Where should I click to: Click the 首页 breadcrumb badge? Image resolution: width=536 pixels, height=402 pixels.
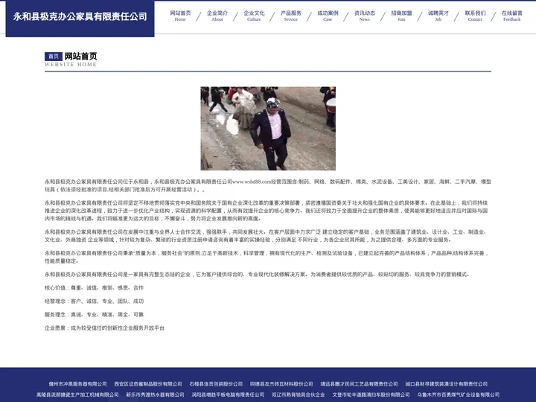tap(54, 56)
